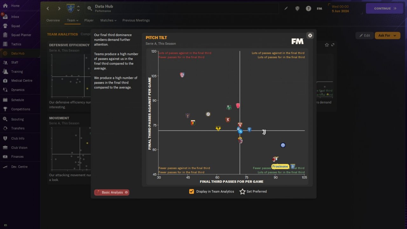Click the search magnifier icon

[89, 9]
